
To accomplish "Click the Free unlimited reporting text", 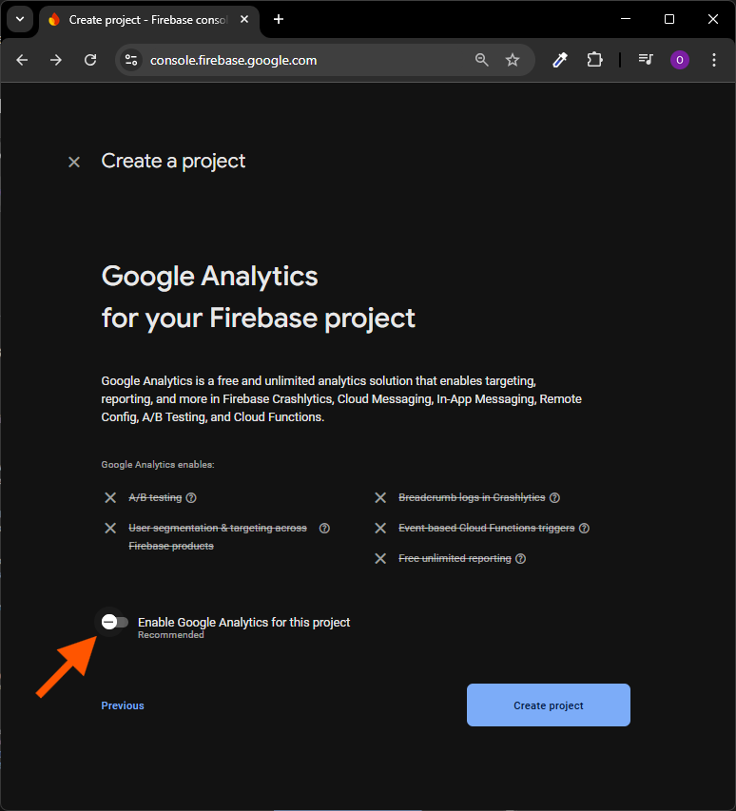I will coord(455,559).
